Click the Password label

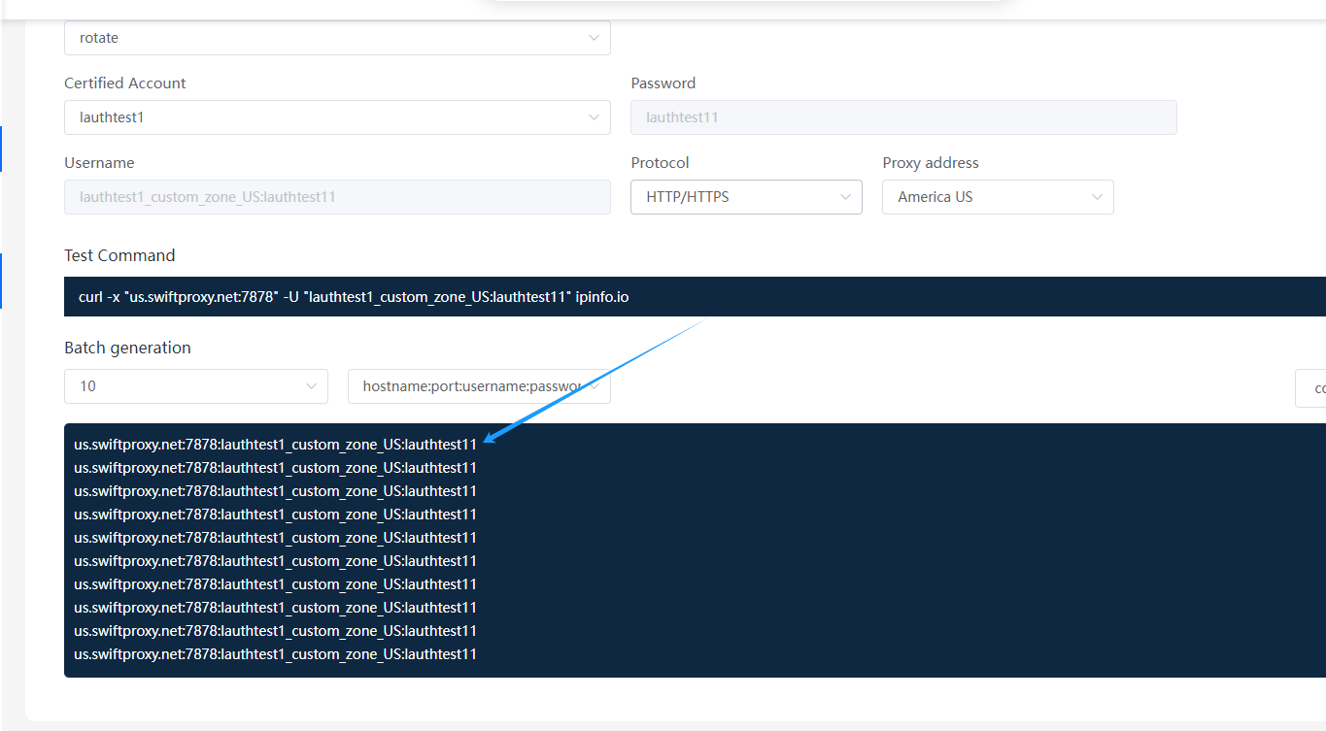[x=663, y=83]
